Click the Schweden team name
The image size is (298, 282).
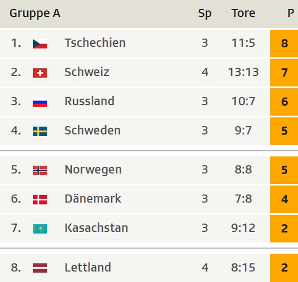point(93,130)
